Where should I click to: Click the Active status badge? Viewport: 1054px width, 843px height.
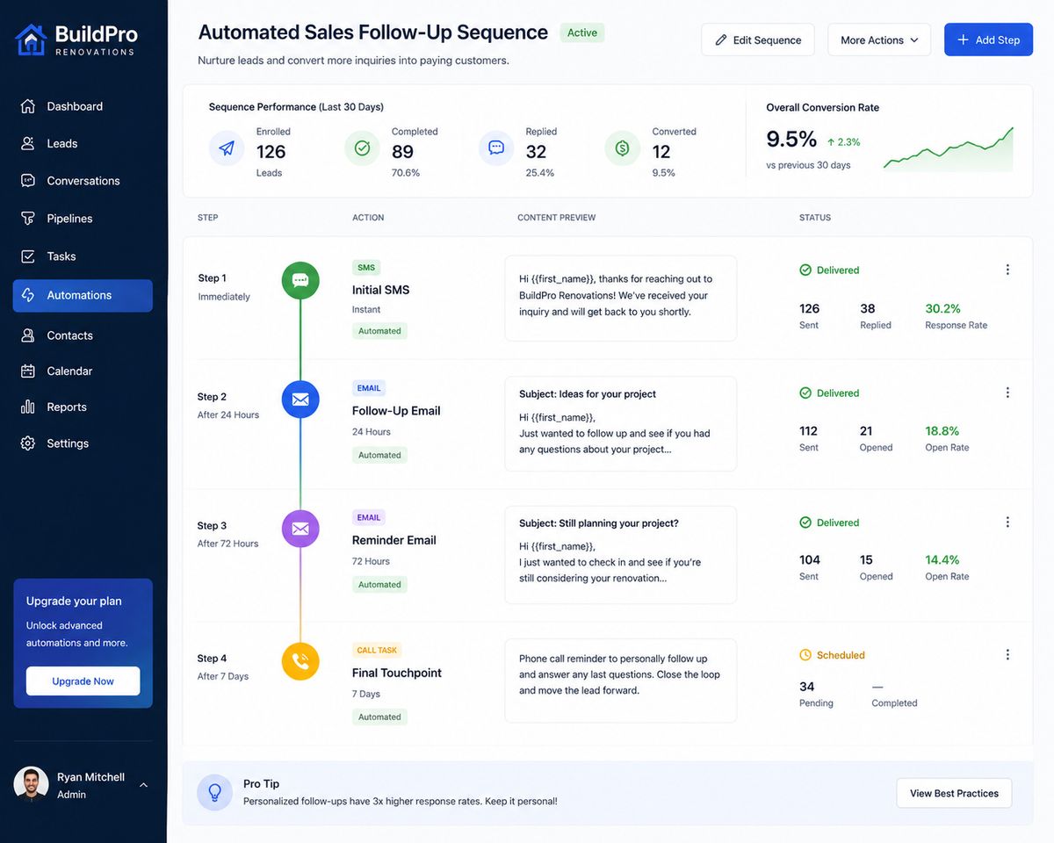(582, 32)
